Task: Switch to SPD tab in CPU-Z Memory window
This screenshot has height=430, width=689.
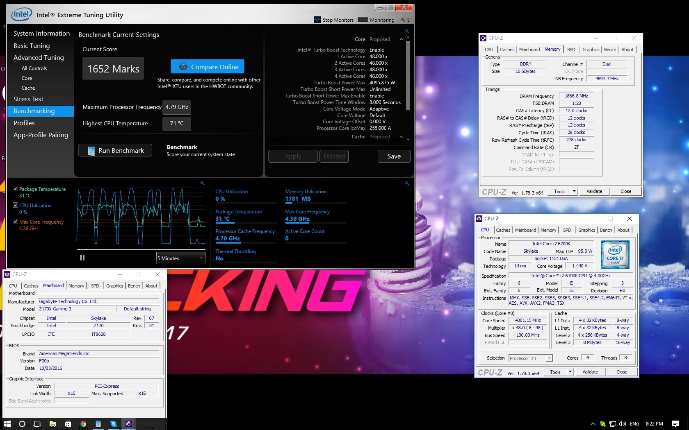Action: tap(571, 50)
